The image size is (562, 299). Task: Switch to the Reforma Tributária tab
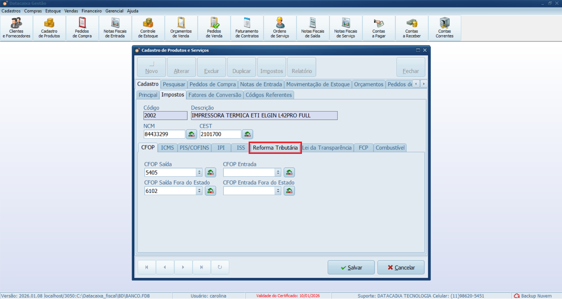click(275, 148)
